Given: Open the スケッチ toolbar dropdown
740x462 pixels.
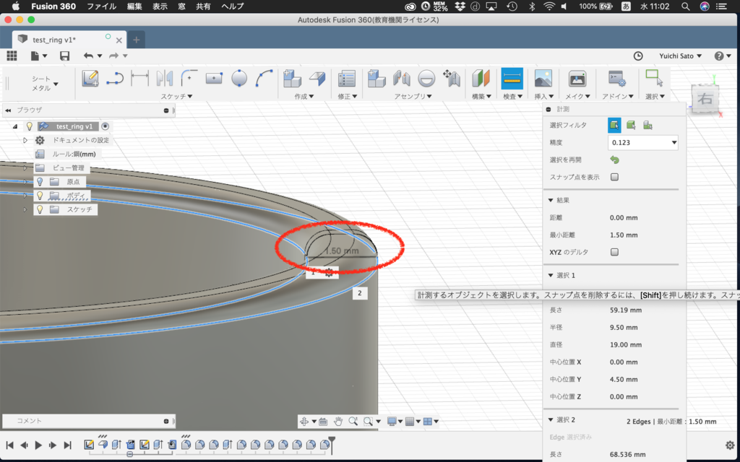Looking at the screenshot, I should coord(176,96).
